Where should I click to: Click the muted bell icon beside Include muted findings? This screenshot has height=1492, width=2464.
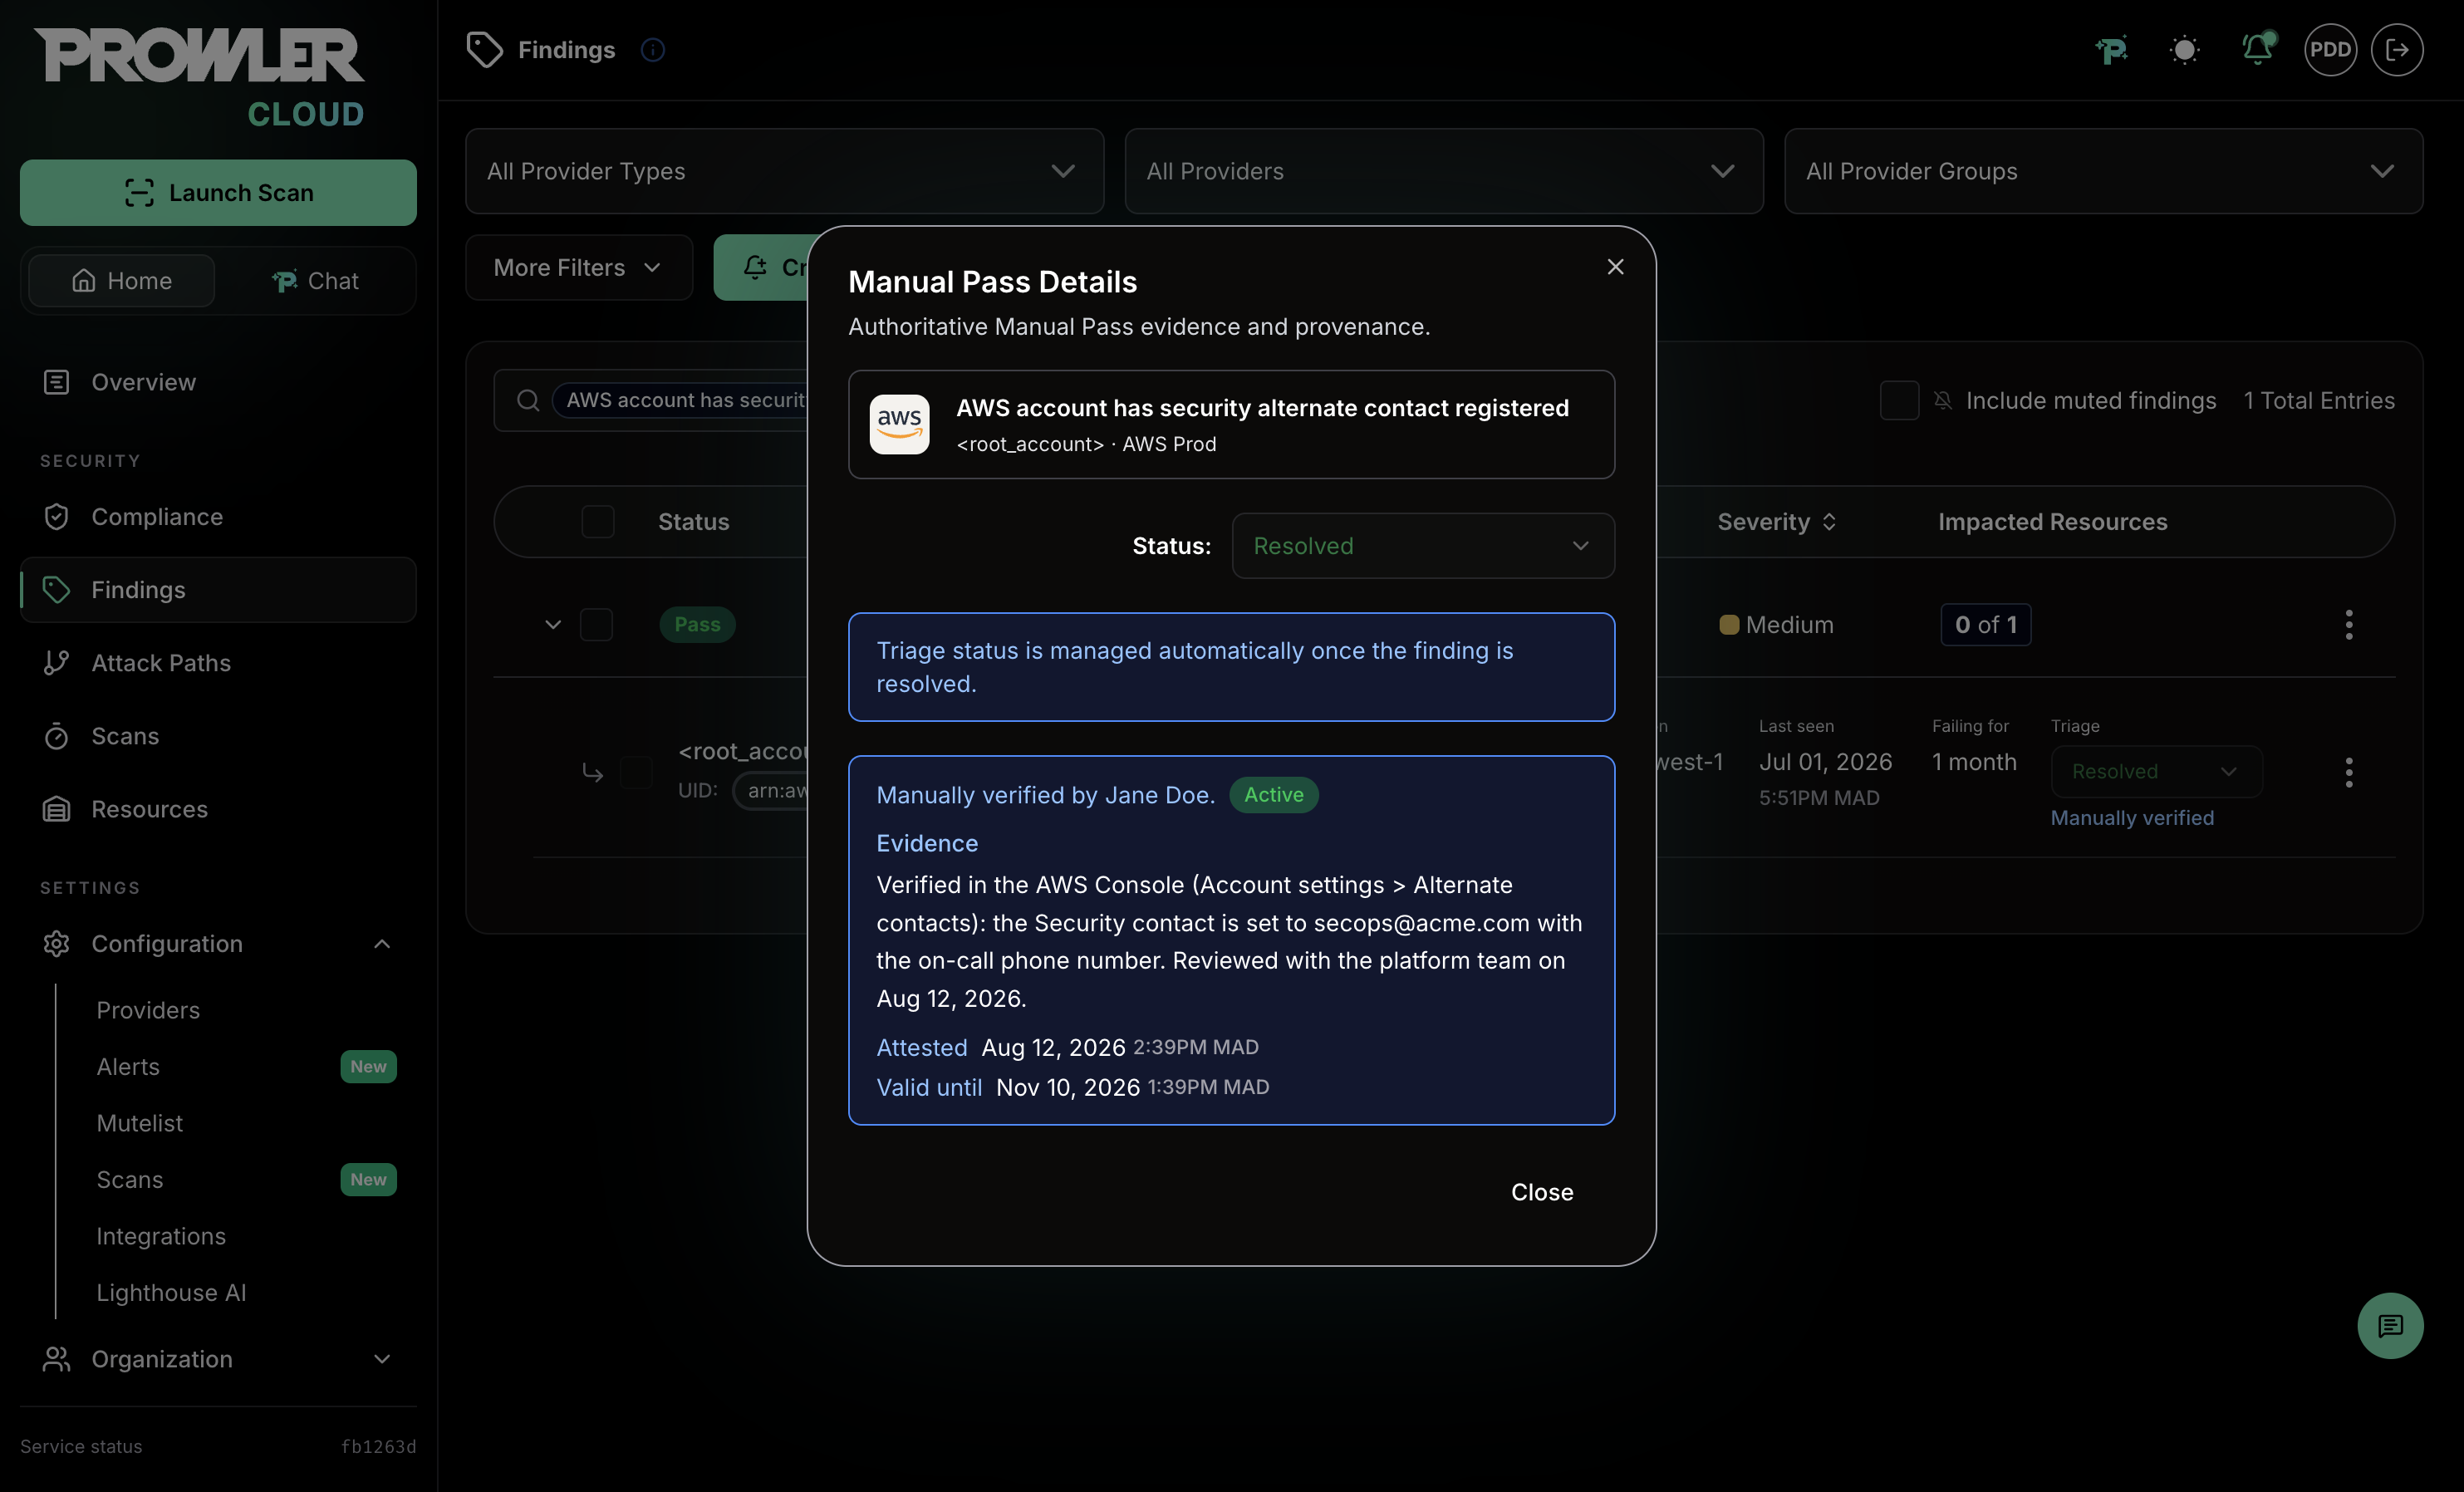pos(1943,401)
